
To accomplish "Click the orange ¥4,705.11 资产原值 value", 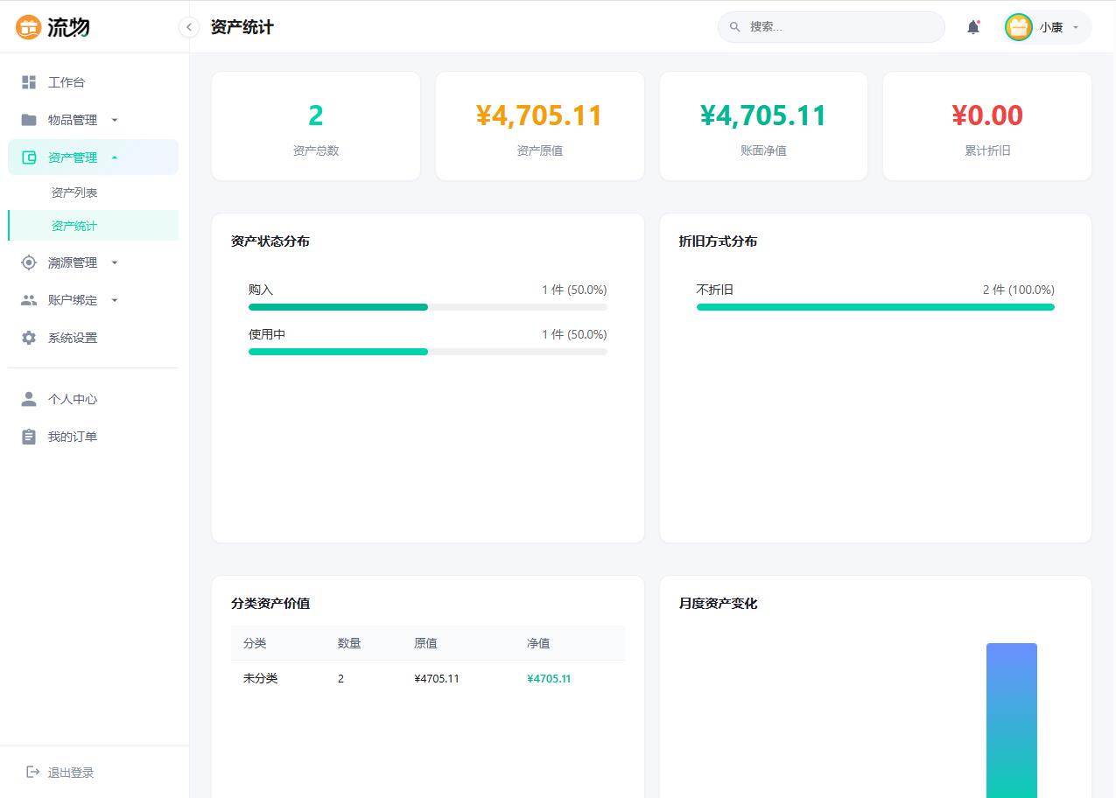I will (x=539, y=115).
